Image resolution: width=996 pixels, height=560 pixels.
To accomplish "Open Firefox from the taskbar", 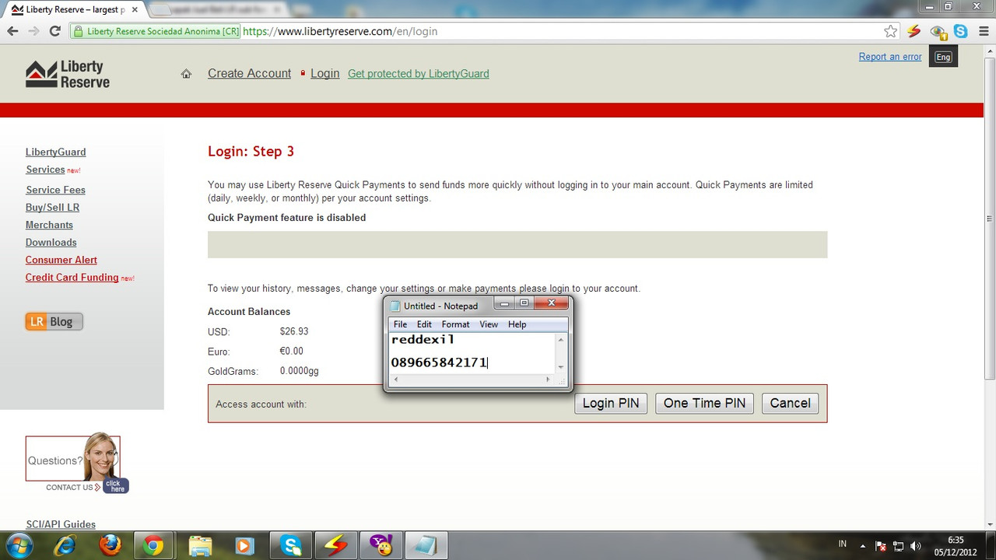I will 110,545.
